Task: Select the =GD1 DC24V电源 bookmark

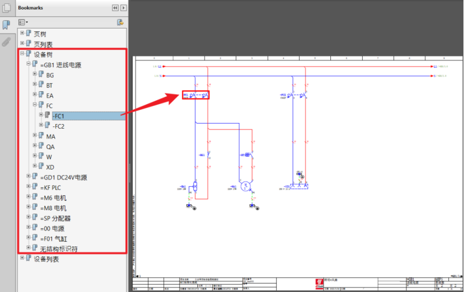Action: pyautogui.click(x=64, y=177)
